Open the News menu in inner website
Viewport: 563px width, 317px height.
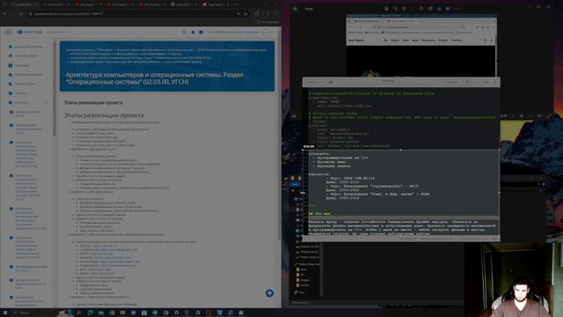point(415,41)
